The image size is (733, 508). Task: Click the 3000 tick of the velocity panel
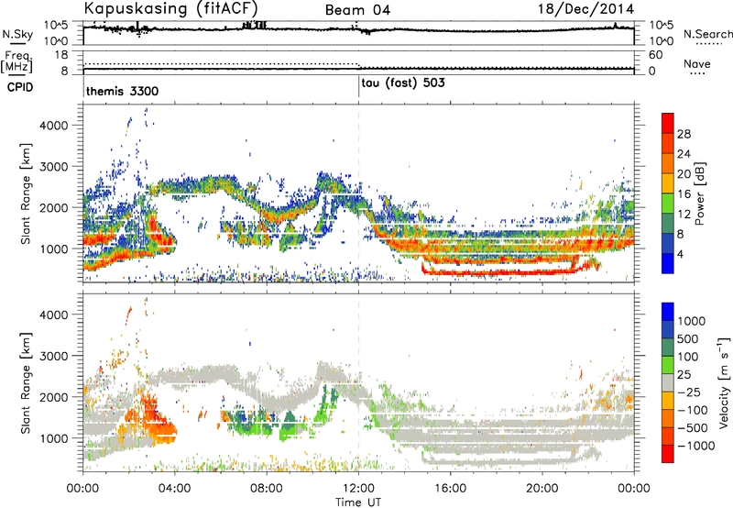click(x=54, y=356)
